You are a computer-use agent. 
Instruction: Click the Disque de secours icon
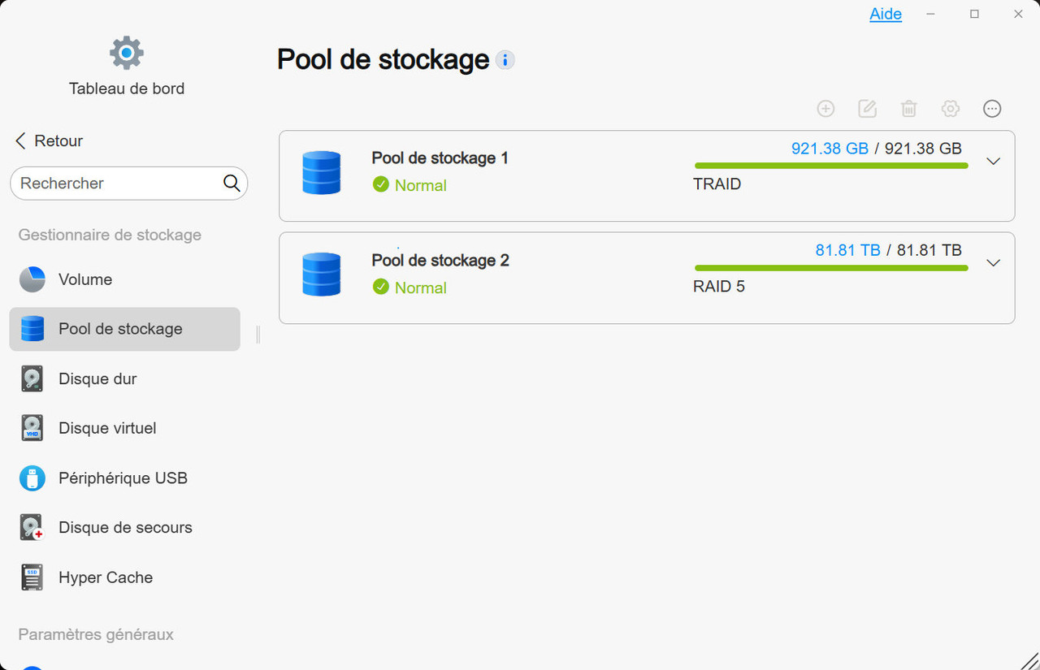(x=32, y=528)
